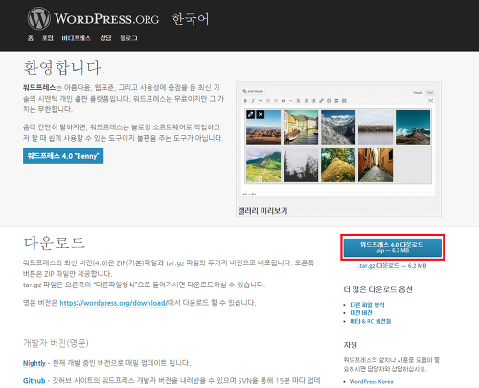The width and height of the screenshot is (479, 388).
Task: Select the snowy mountain ridge thumbnail
Action: click(x=338, y=127)
